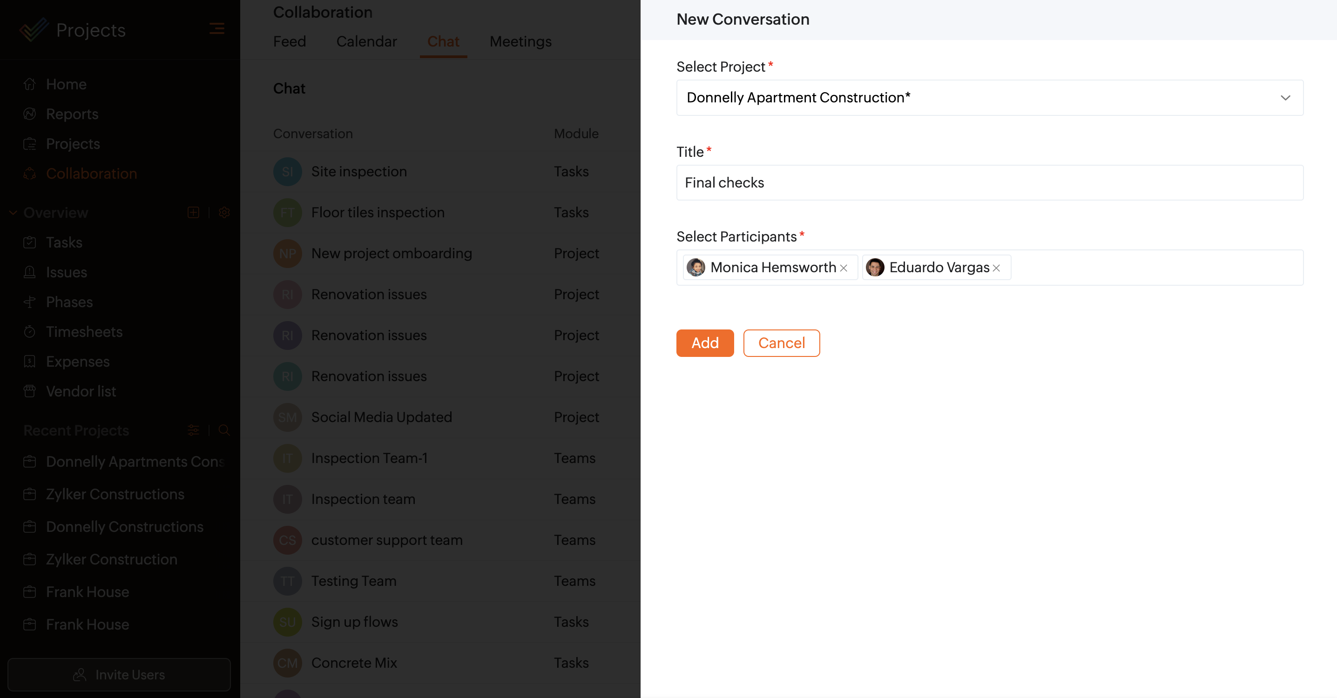The image size is (1337, 698).
Task: Click the Projects logo icon
Action: coord(34,30)
